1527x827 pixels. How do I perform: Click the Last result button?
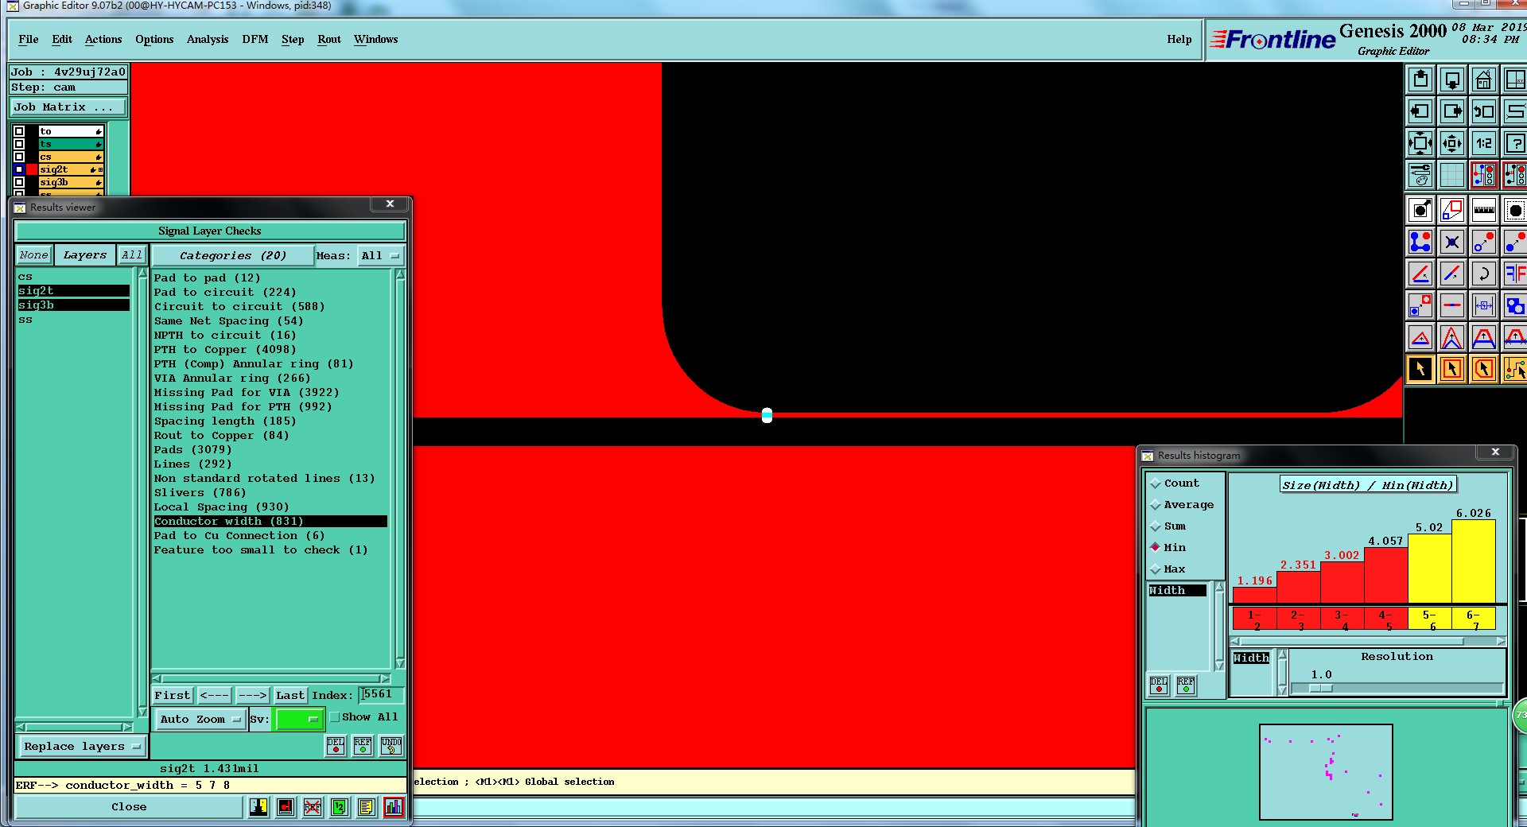tap(290, 696)
